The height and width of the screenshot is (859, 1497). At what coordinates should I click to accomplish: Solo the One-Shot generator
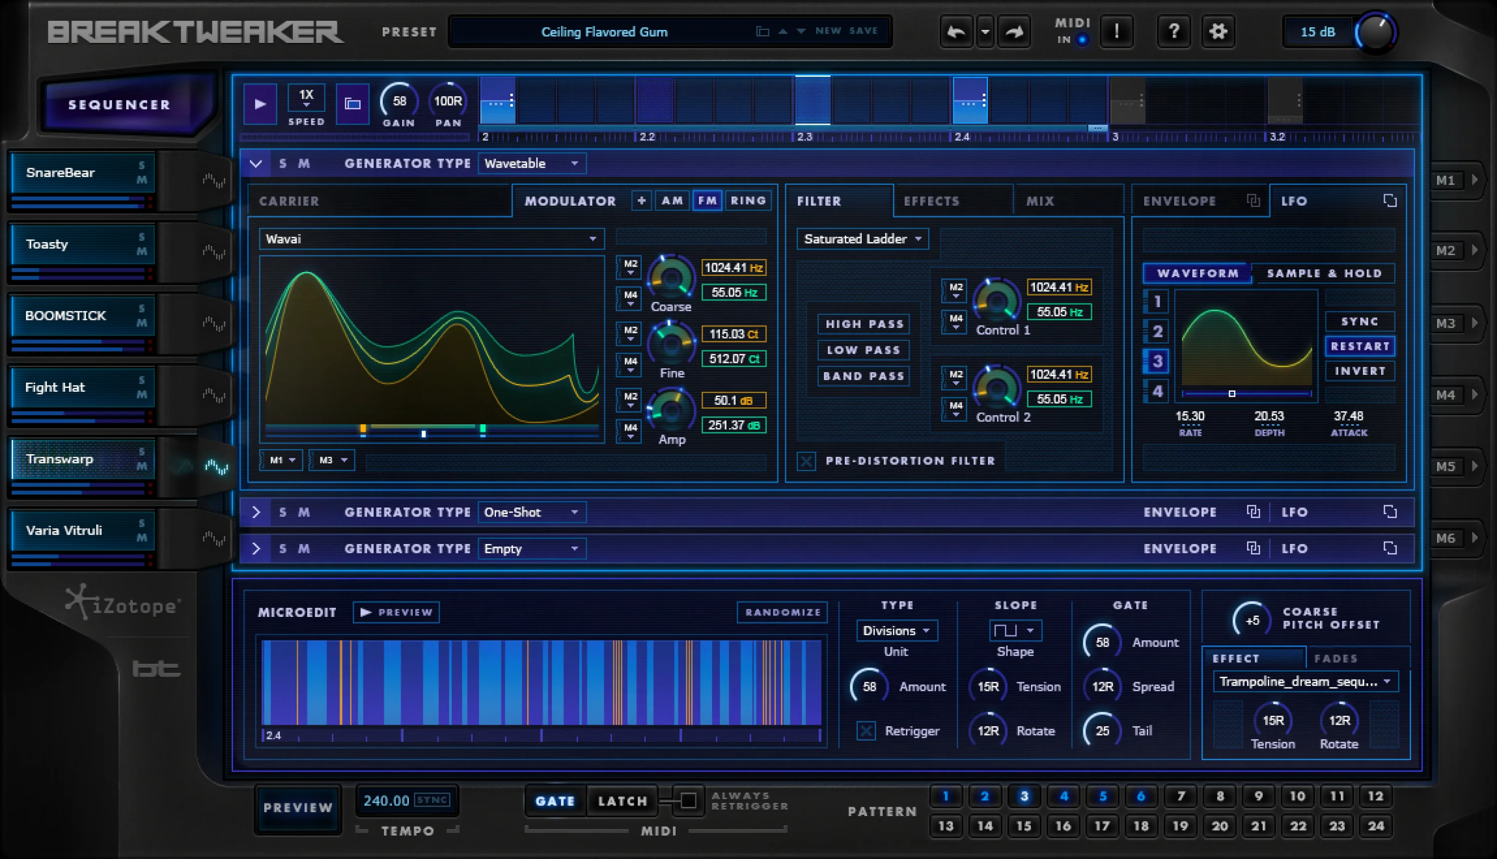coord(283,512)
